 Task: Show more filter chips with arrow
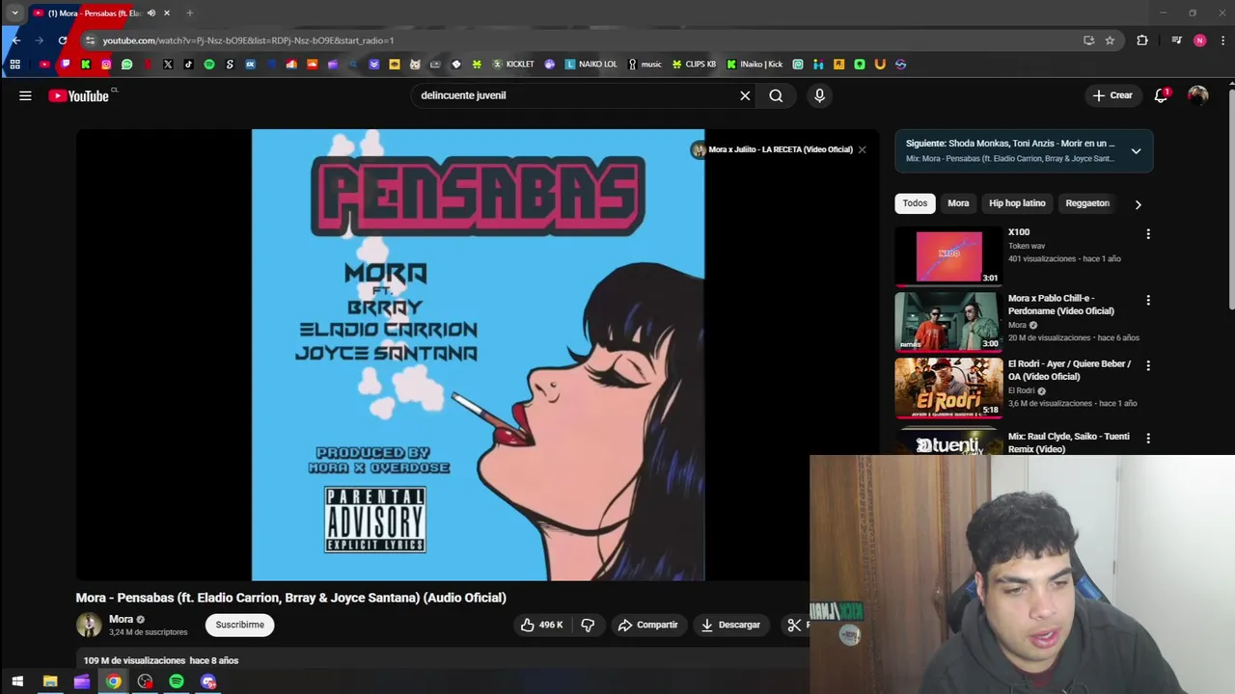click(1138, 204)
